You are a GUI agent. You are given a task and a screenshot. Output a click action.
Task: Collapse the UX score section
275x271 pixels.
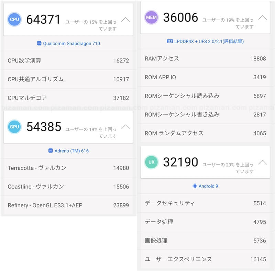point(262,162)
